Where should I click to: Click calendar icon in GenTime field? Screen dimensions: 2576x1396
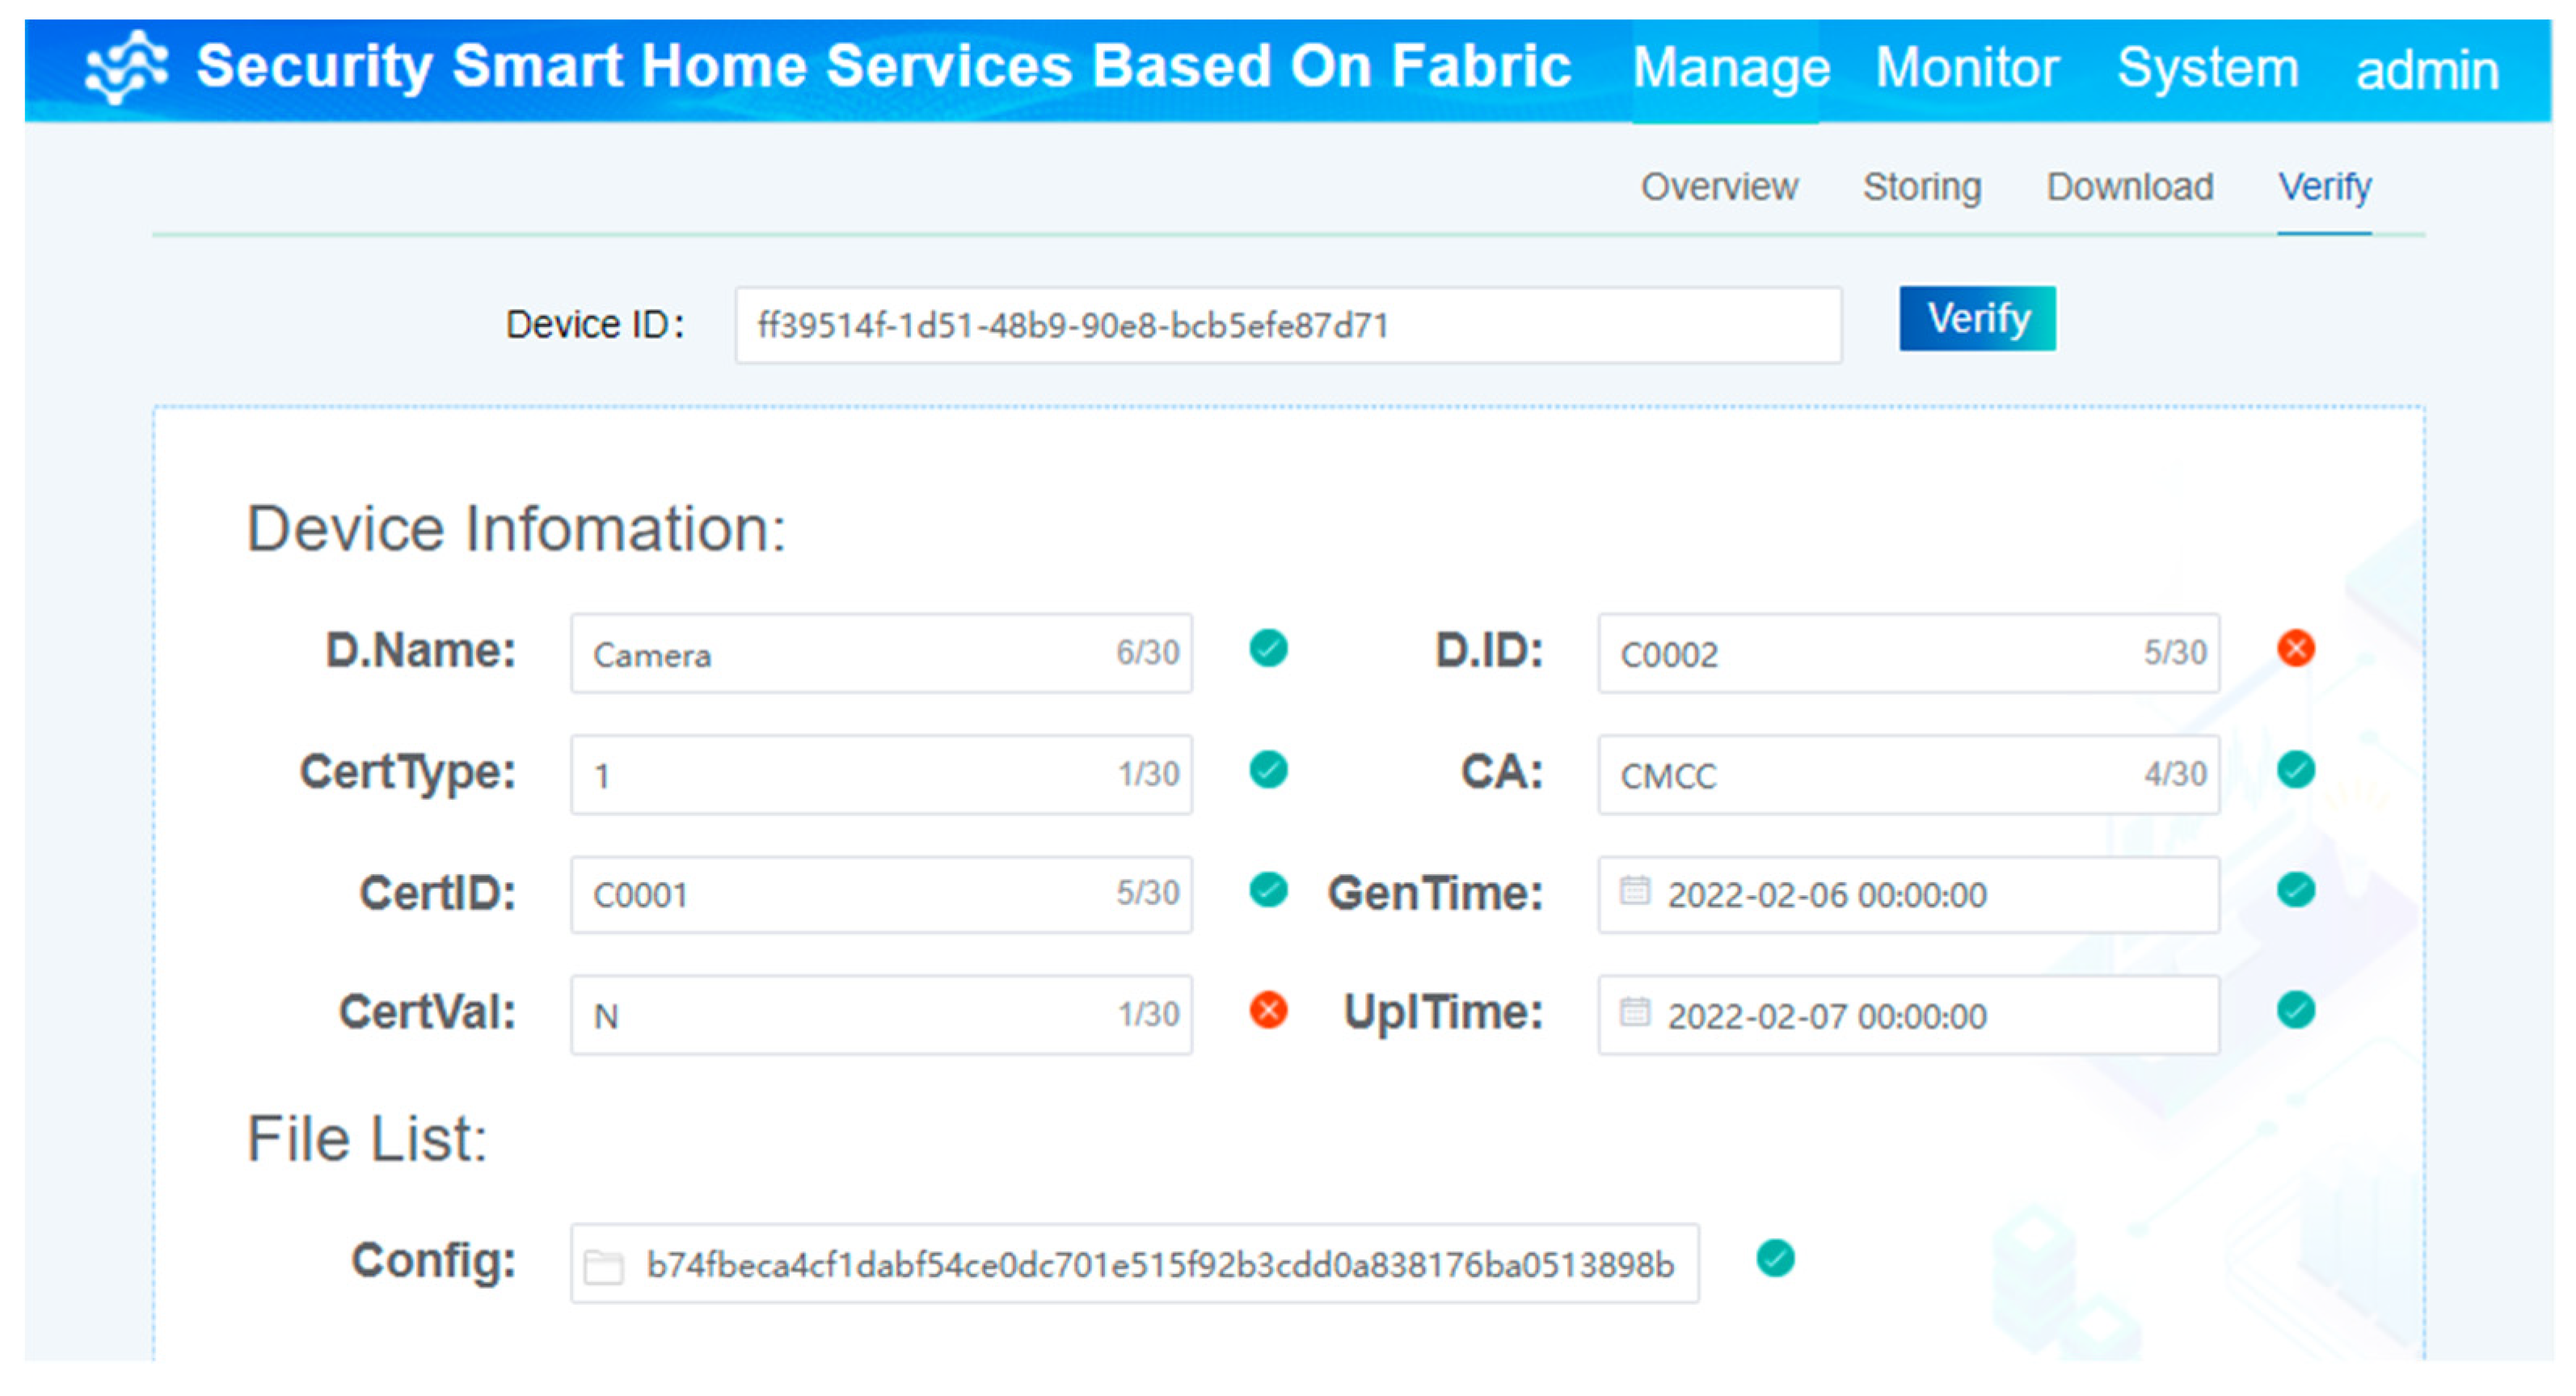tap(1634, 890)
